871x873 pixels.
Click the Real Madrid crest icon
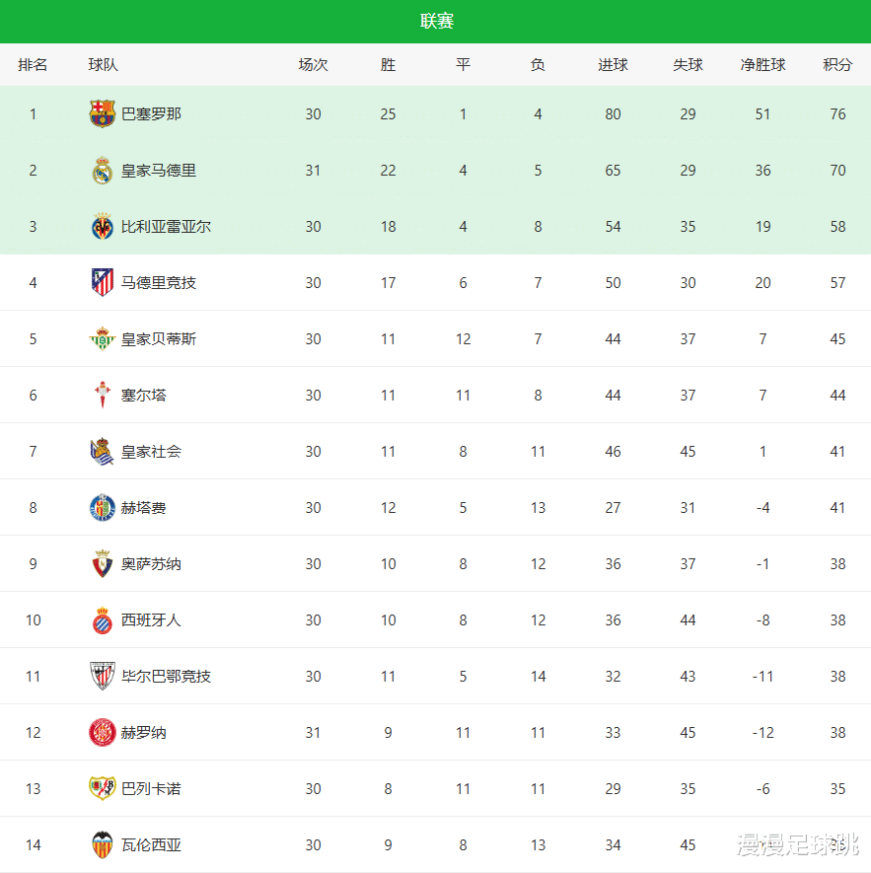103,171
